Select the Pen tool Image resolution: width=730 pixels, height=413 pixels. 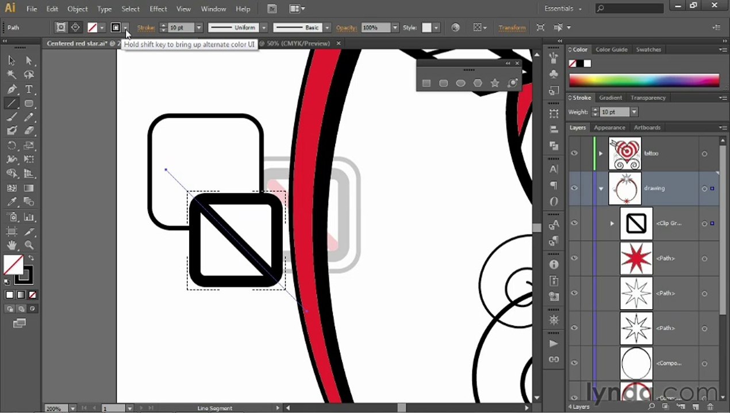point(11,89)
